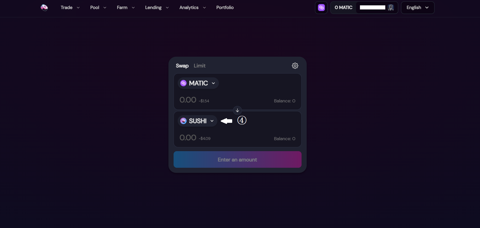Image resolution: width=480 pixels, height=228 pixels.
Task: Open the English language dropdown
Action: click(418, 8)
